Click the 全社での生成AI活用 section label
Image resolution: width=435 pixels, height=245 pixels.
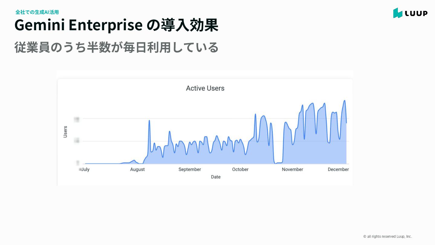click(x=37, y=12)
